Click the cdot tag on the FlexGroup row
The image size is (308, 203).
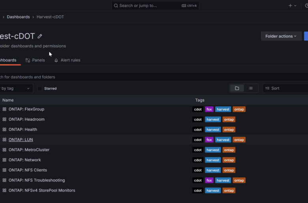198,109
